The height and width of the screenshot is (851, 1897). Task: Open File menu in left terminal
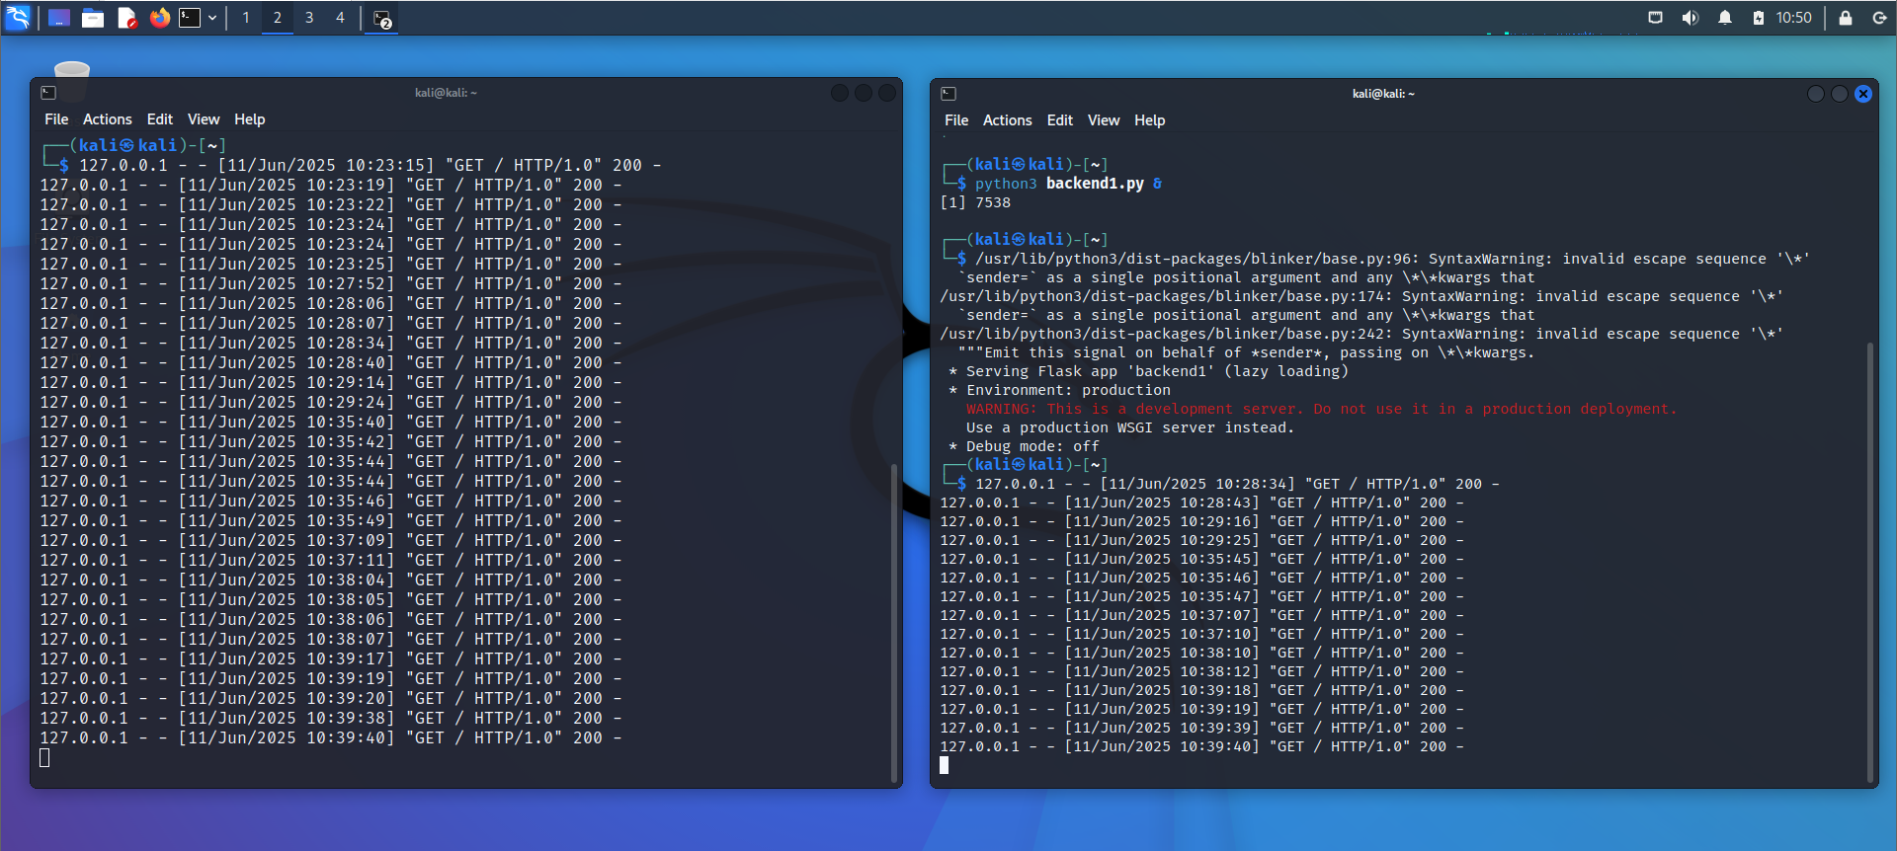56,119
